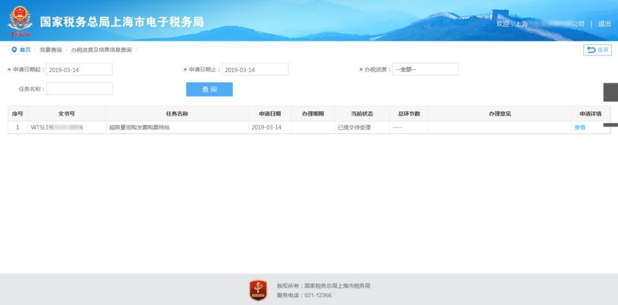
Task: Log out via 退出 link
Action: click(x=605, y=23)
